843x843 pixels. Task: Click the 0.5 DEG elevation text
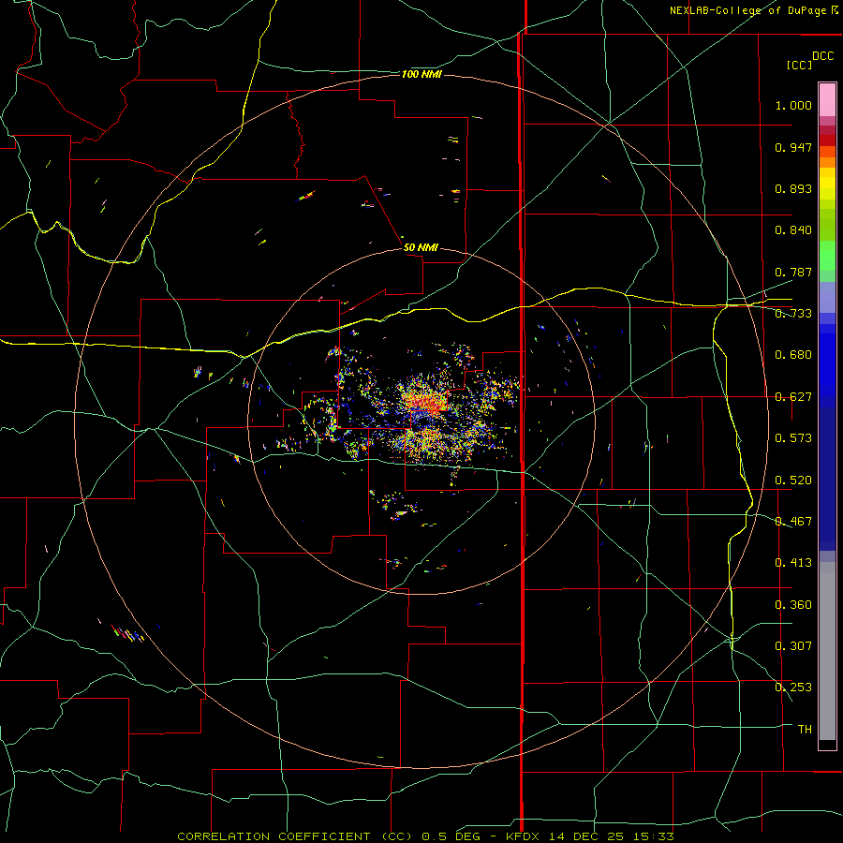[x=450, y=836]
